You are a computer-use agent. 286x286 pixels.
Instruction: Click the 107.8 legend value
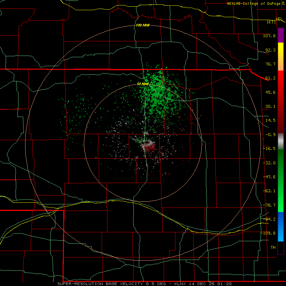pyautogui.click(x=269, y=36)
